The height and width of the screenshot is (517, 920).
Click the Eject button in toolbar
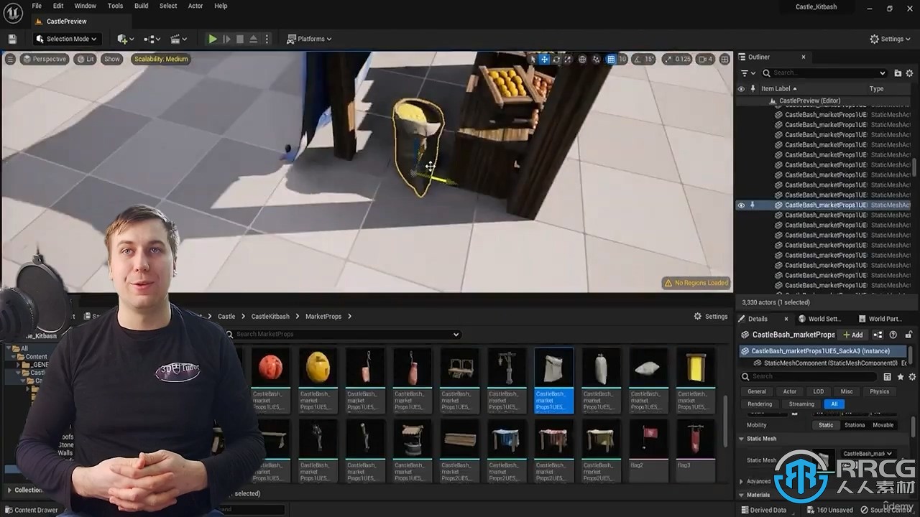pos(253,39)
